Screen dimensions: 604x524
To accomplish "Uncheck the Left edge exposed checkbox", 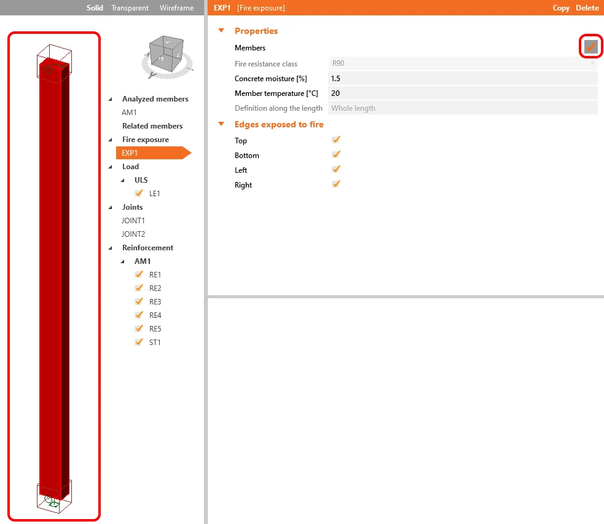I will (x=336, y=169).
